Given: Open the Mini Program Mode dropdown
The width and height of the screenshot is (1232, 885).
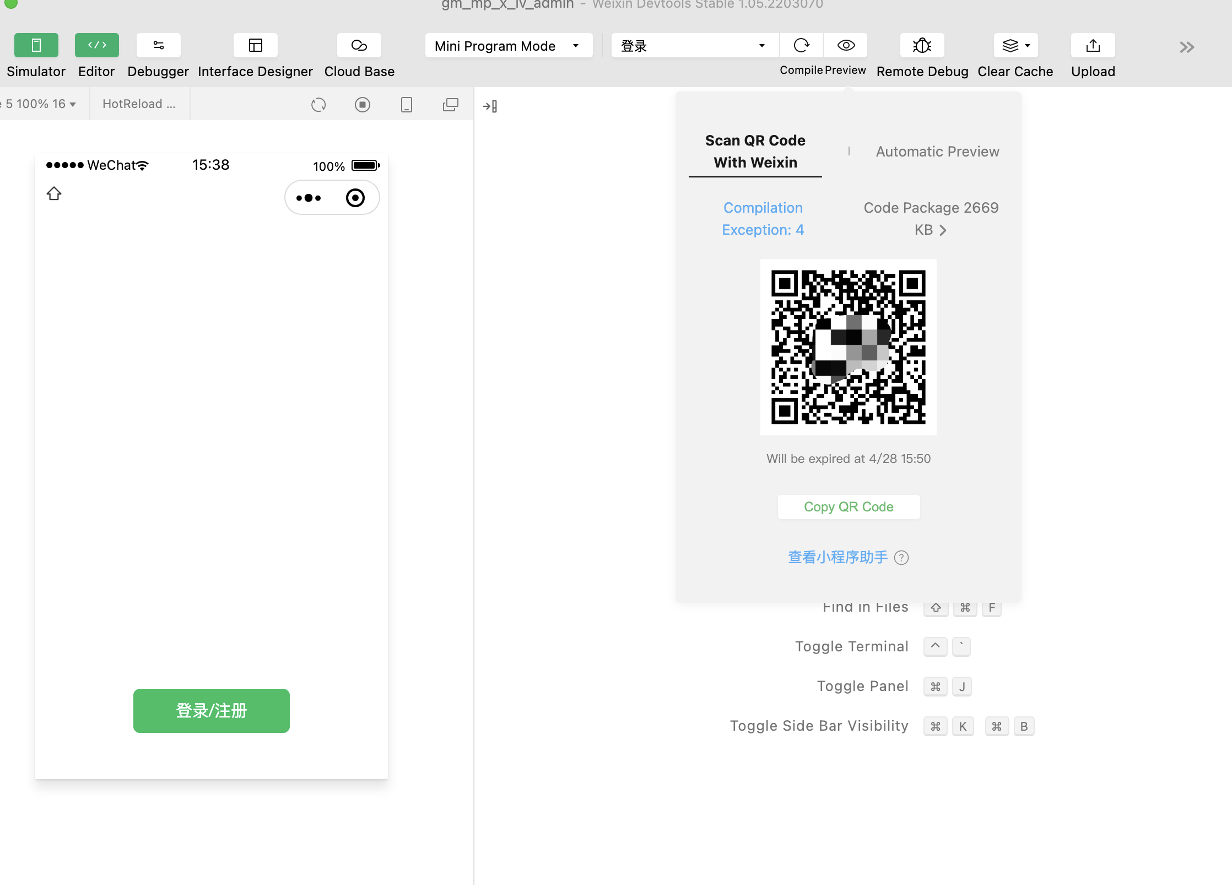Looking at the screenshot, I should coord(508,46).
